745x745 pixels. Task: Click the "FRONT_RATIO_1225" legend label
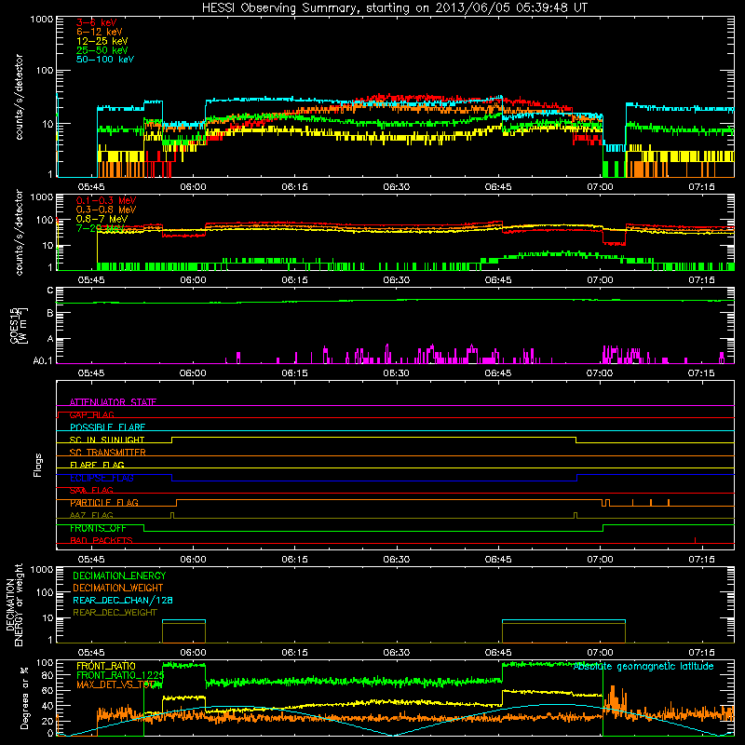coord(120,675)
